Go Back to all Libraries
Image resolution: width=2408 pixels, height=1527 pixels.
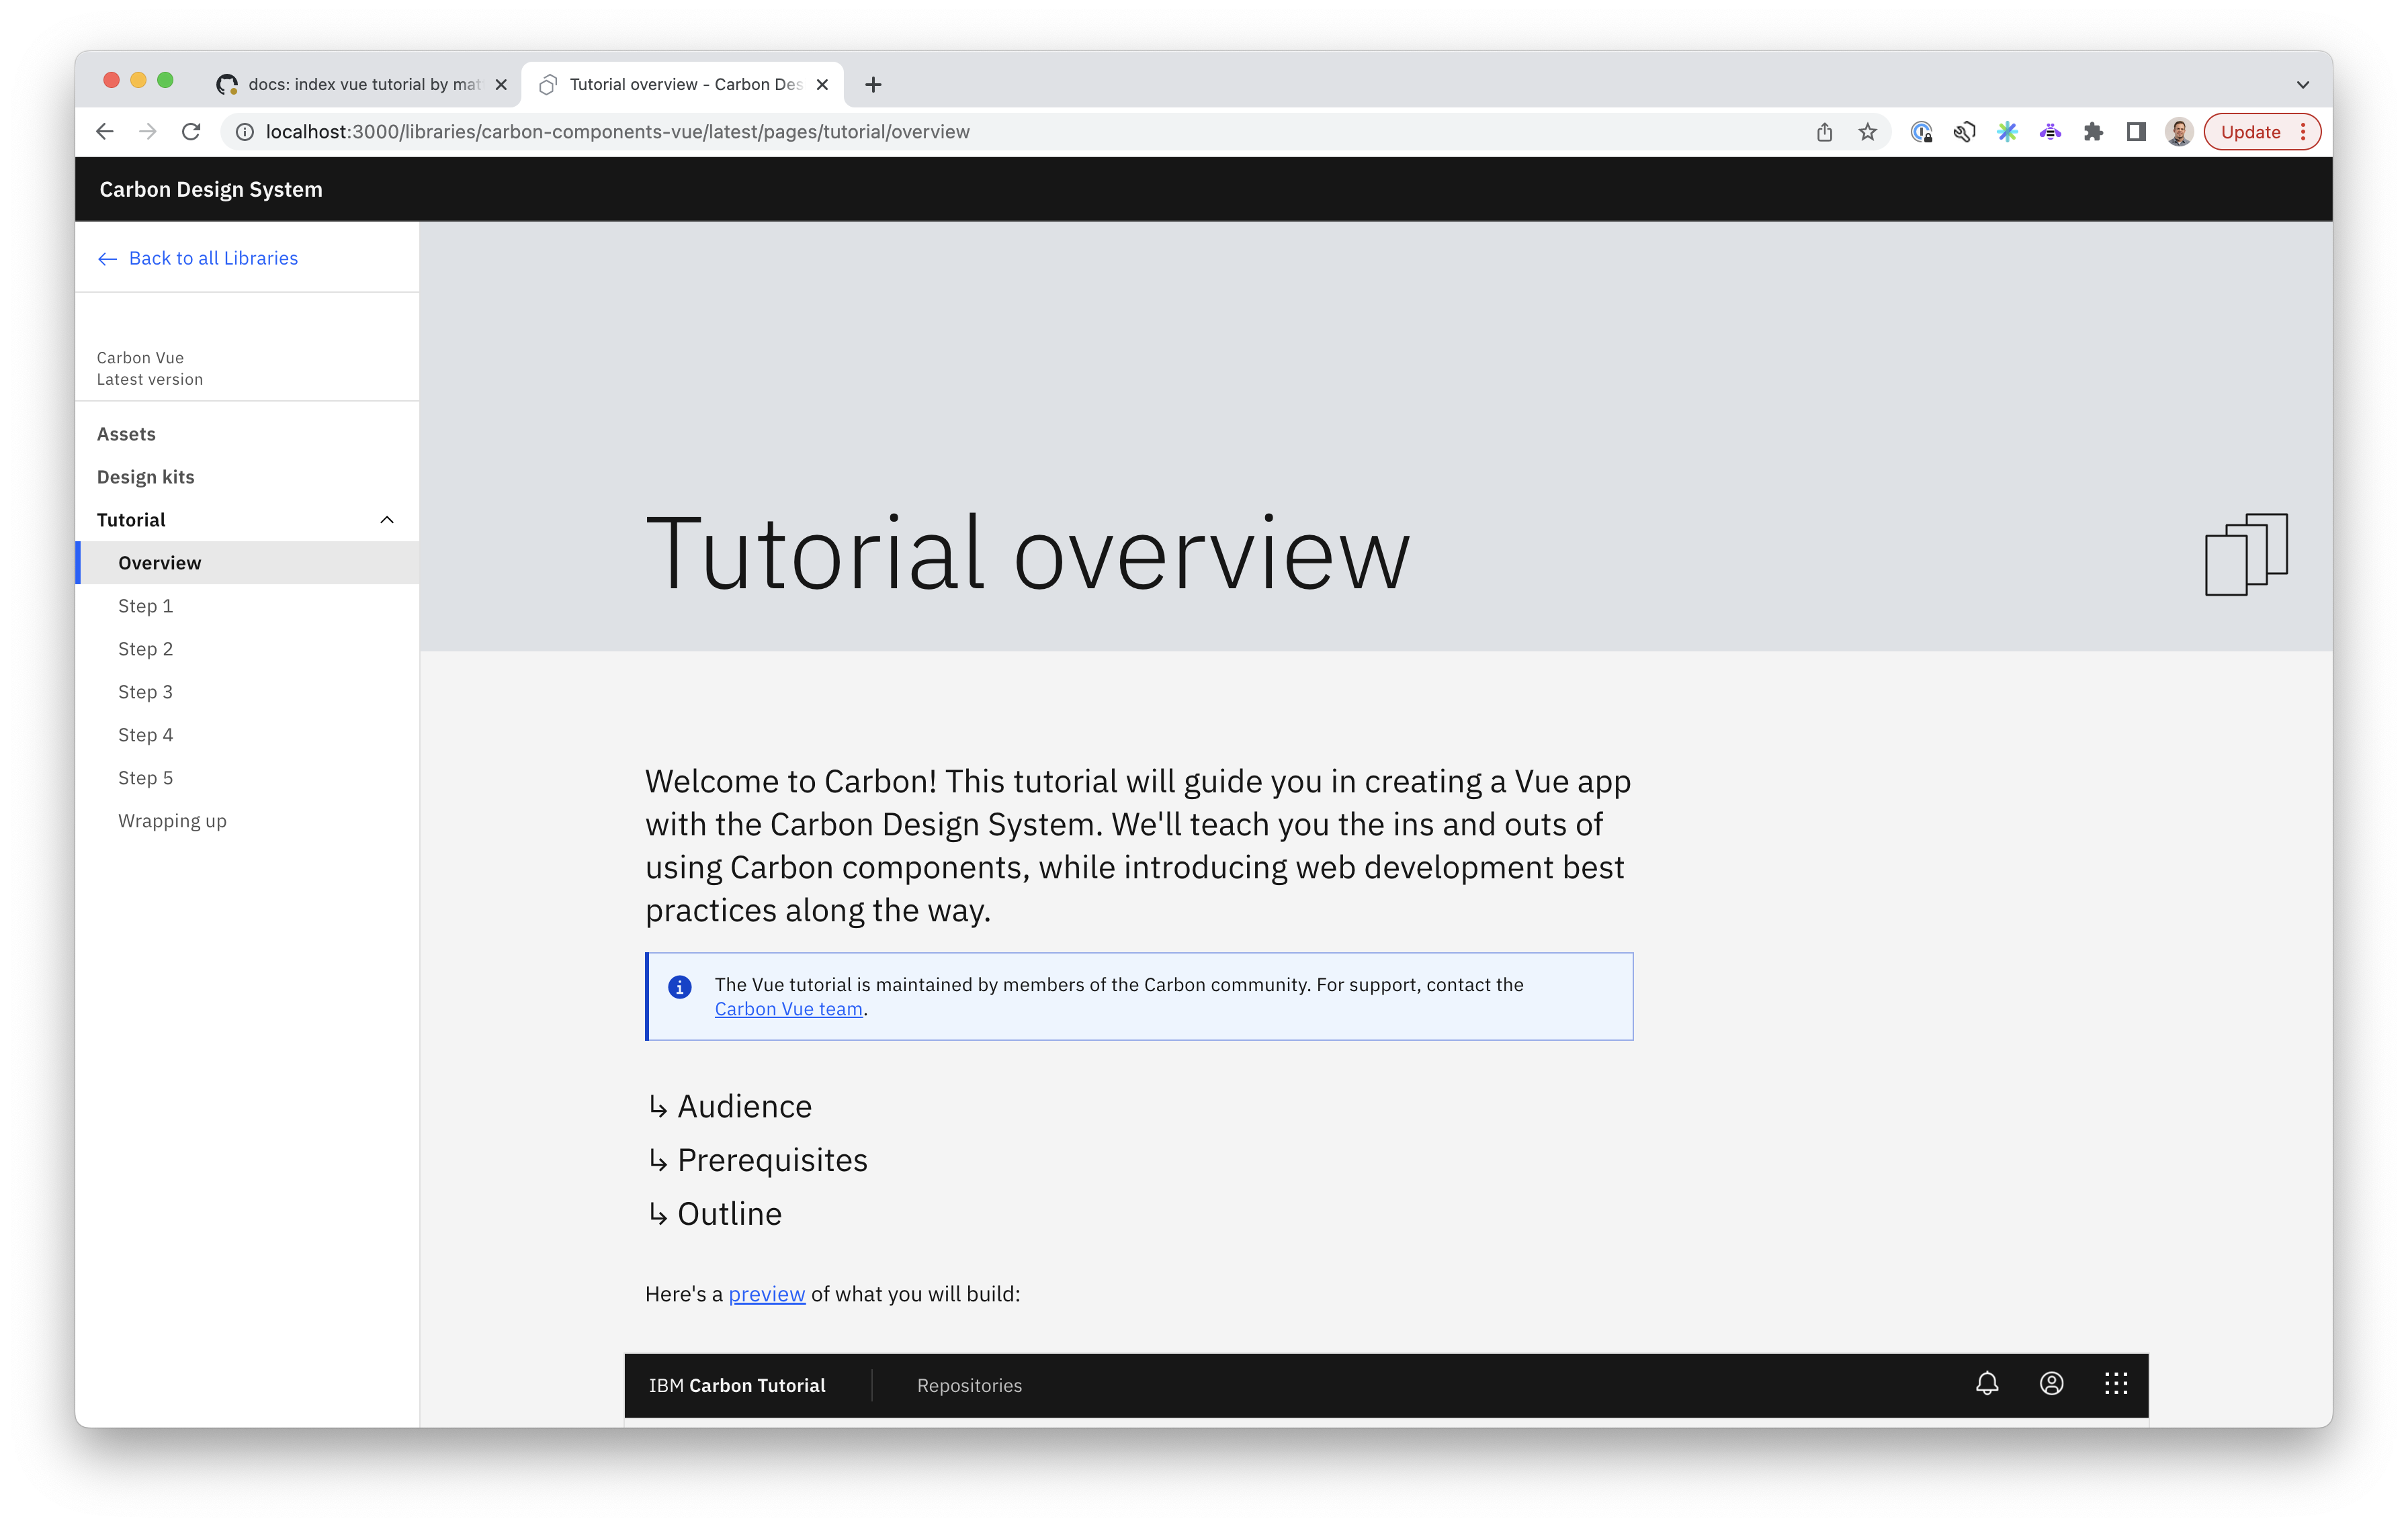coord(198,258)
